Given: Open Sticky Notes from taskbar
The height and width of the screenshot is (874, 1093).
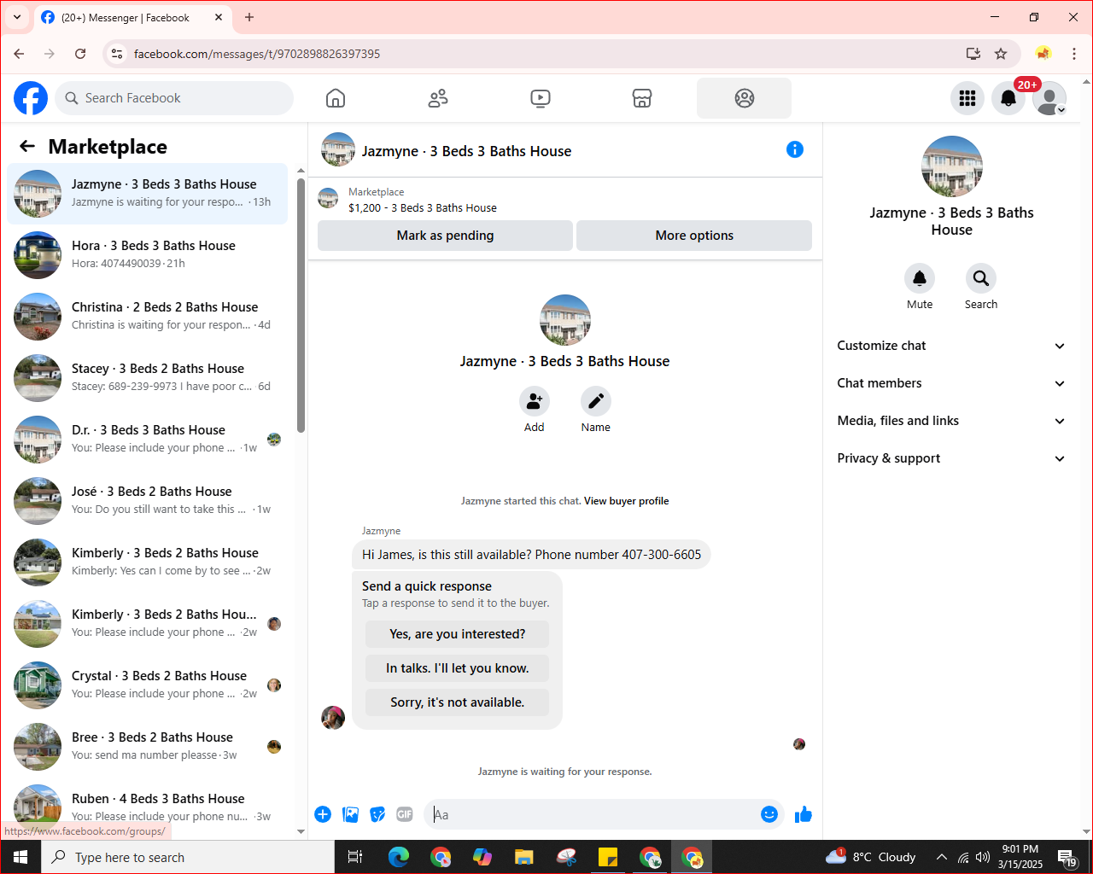Looking at the screenshot, I should coord(607,857).
